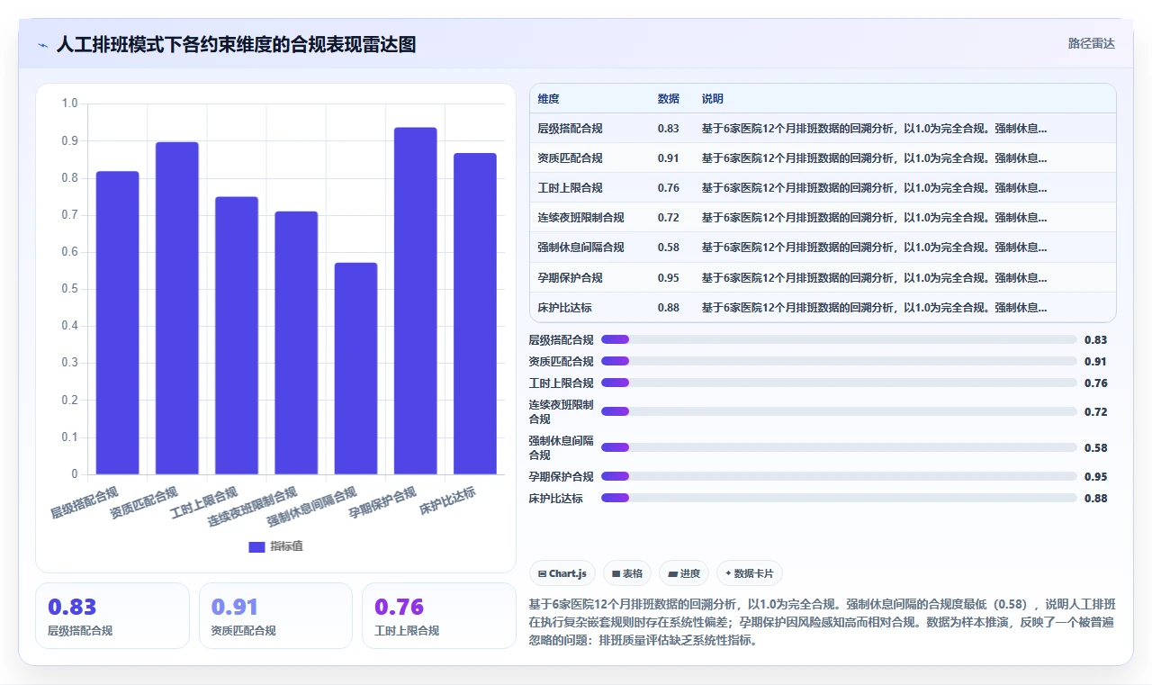Screen dimensions: 1152x685
Task: Click the 强制休息间隔合规 chart bar
Action: (x=355, y=368)
